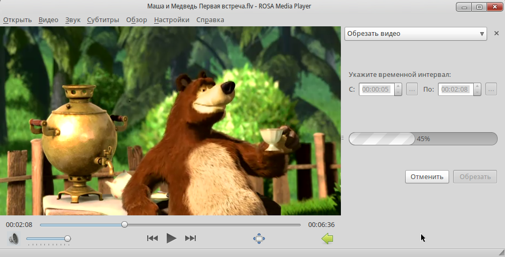Close the side panel with X icon
This screenshot has width=505, height=257.
pos(496,34)
